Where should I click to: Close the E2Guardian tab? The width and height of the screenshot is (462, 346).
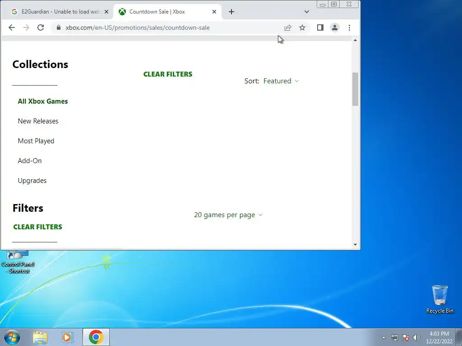[x=106, y=12]
